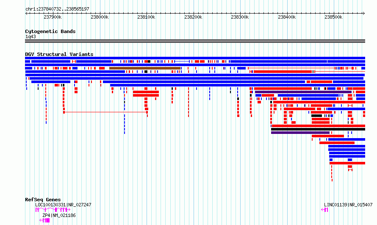Select the purple bar directly beneath the long black bar
Image resolution: width=377 pixels, height=225 pixels.
tap(300, 133)
